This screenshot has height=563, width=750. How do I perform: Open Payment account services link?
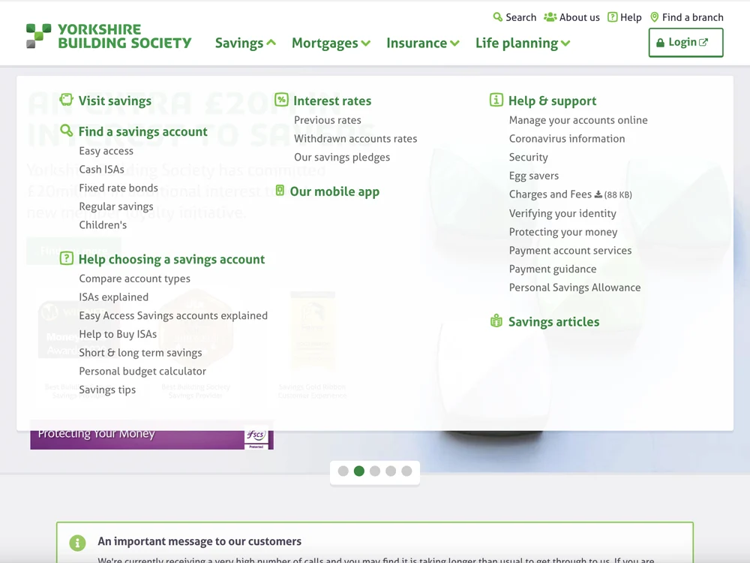[571, 251]
